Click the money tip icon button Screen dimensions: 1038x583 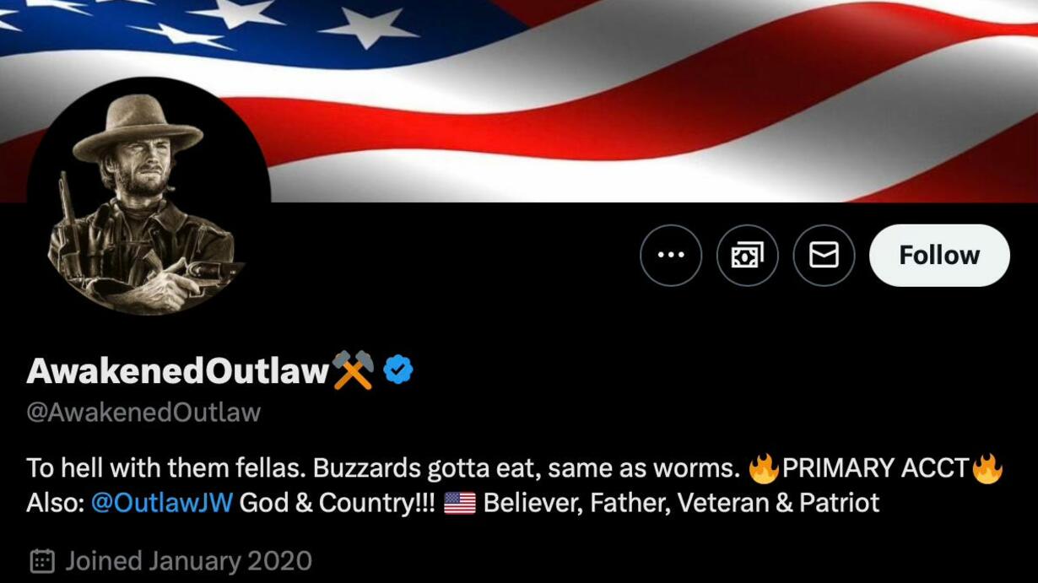pyautogui.click(x=747, y=255)
